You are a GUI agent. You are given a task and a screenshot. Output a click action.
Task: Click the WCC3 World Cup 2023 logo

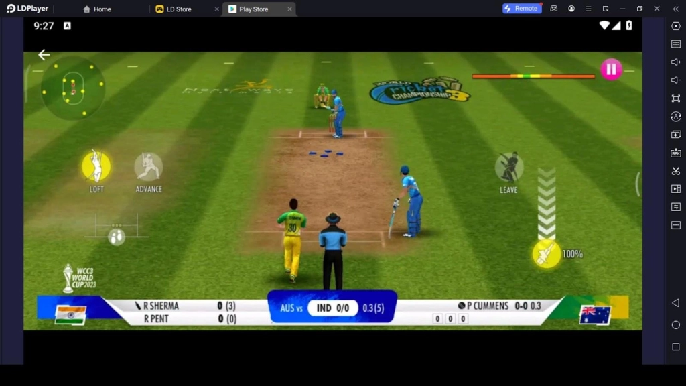(x=80, y=278)
